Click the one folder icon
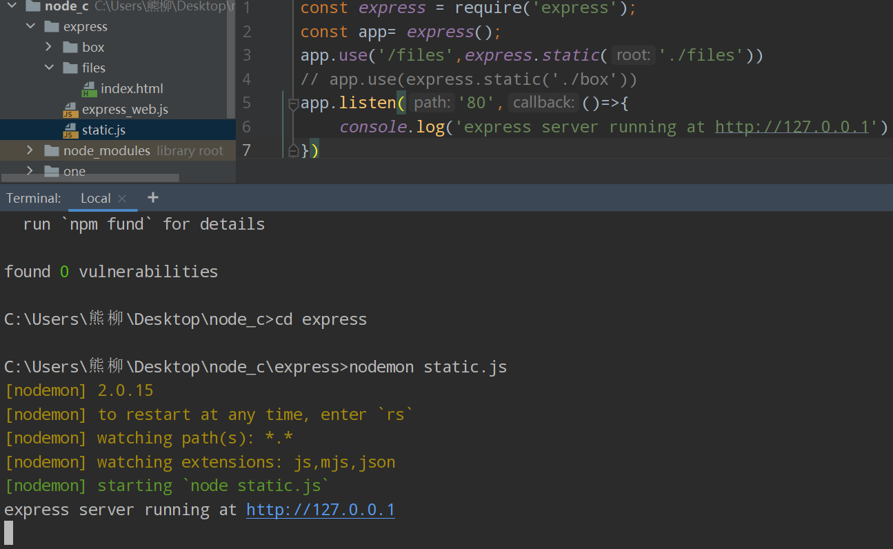Image resolution: width=893 pixels, height=549 pixels. tap(53, 171)
